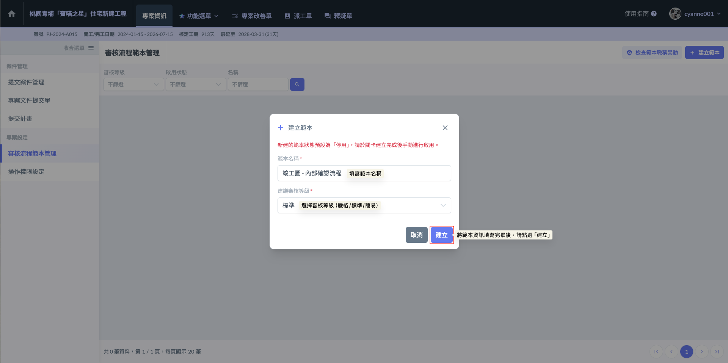Screen dimensions: 728x363
Task: Open 釋疑單 in top navigation
Action: pos(338,16)
